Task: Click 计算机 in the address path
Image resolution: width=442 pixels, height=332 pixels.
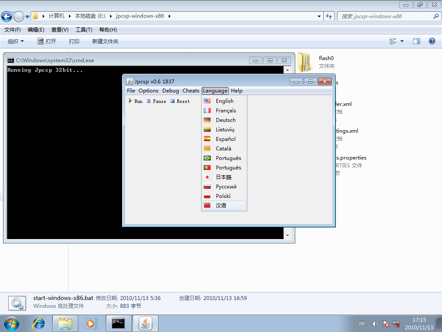Action: tap(57, 16)
